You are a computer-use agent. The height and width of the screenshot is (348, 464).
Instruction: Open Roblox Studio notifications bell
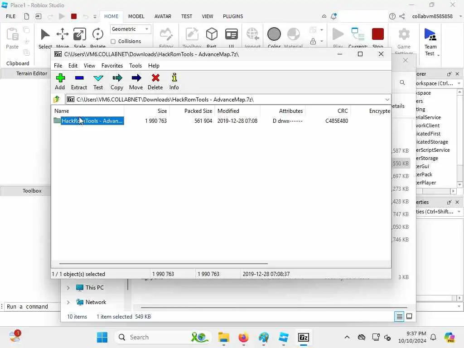pyautogui.click(x=333, y=17)
